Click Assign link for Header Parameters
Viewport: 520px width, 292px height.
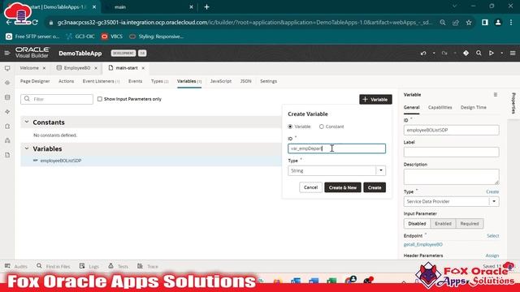pyautogui.click(x=492, y=255)
